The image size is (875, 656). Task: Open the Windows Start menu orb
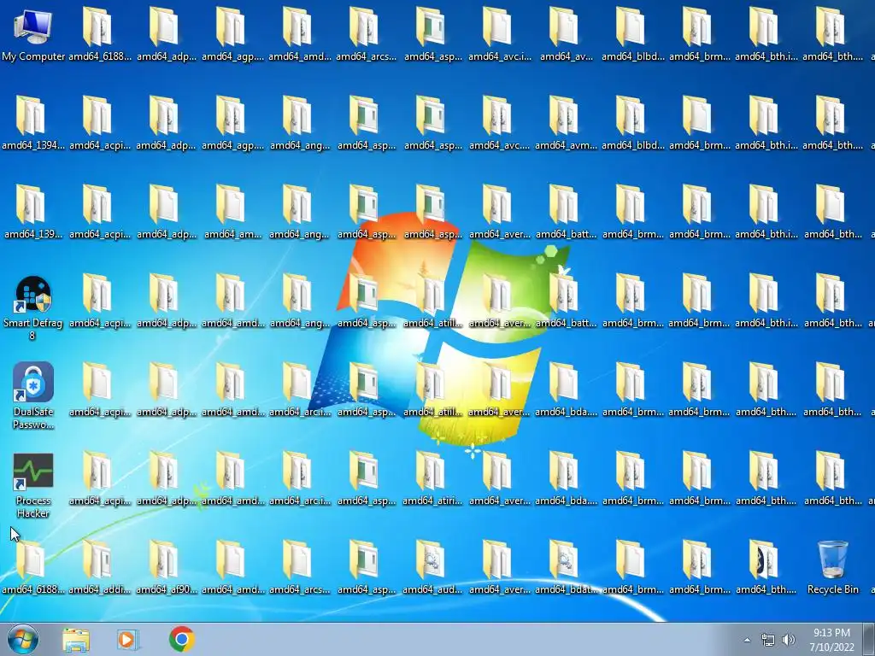pos(23,639)
